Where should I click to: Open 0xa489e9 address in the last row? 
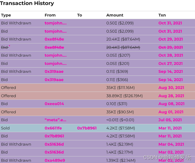(x=55, y=160)
